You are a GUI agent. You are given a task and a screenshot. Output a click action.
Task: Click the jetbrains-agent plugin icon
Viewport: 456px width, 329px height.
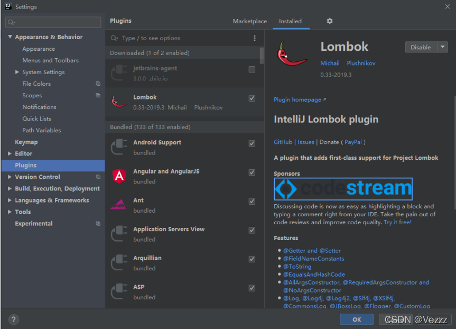click(x=119, y=73)
